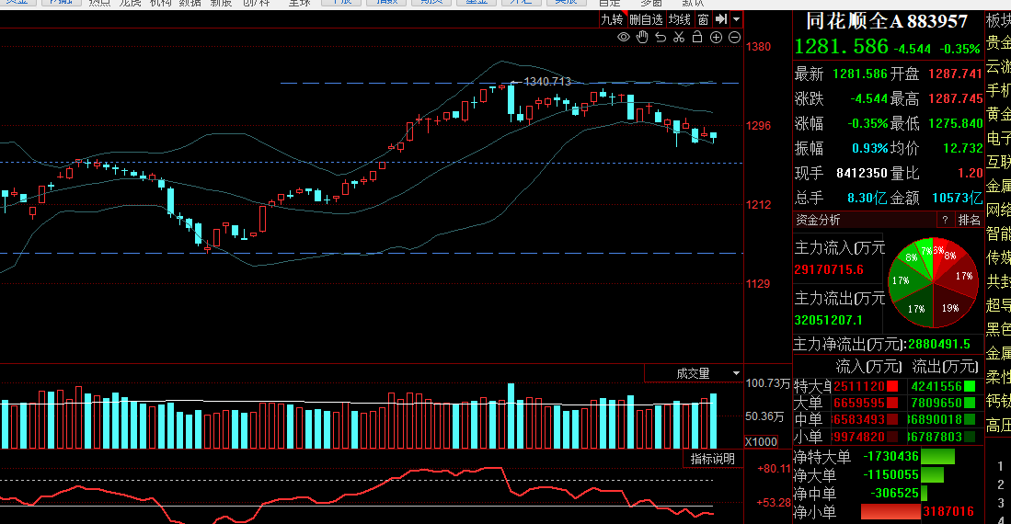The image size is (1011, 524).
Task: Click the 九转 indicator button
Action: coord(612,20)
